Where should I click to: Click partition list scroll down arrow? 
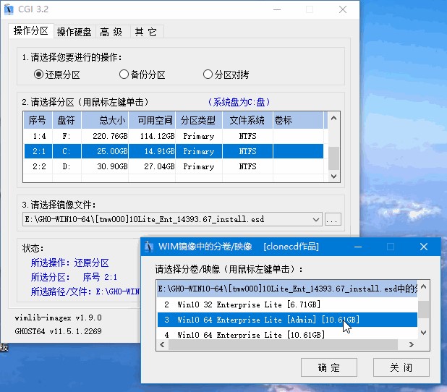coord(334,176)
